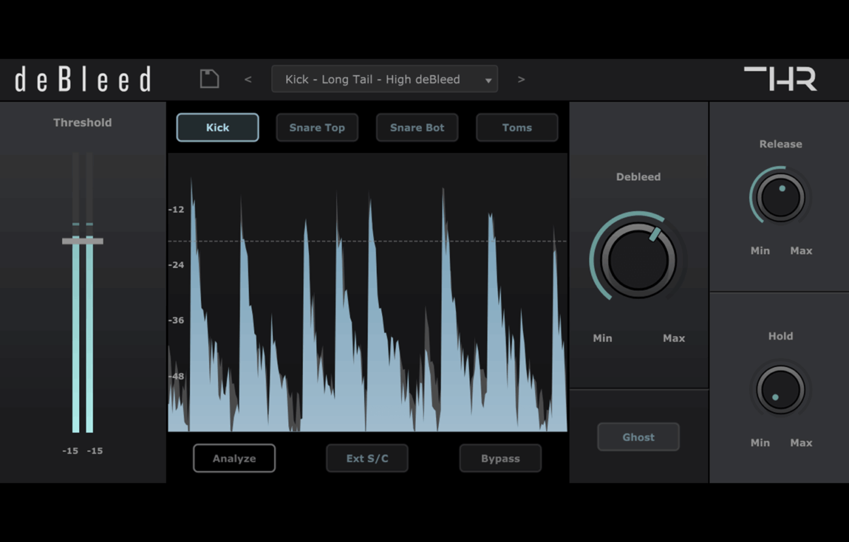849x542 pixels.
Task: Click the Debleed knob
Action: pos(638,260)
